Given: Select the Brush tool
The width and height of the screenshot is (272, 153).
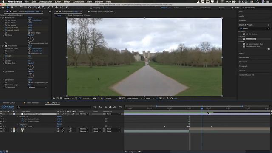Looking at the screenshot, I should click(48, 8).
